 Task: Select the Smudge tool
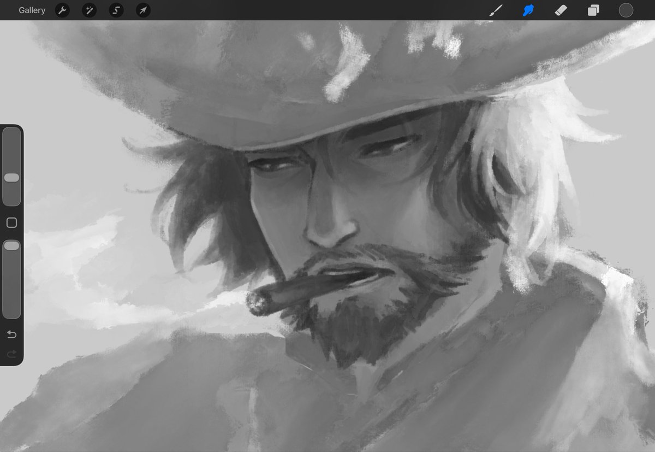coord(528,10)
